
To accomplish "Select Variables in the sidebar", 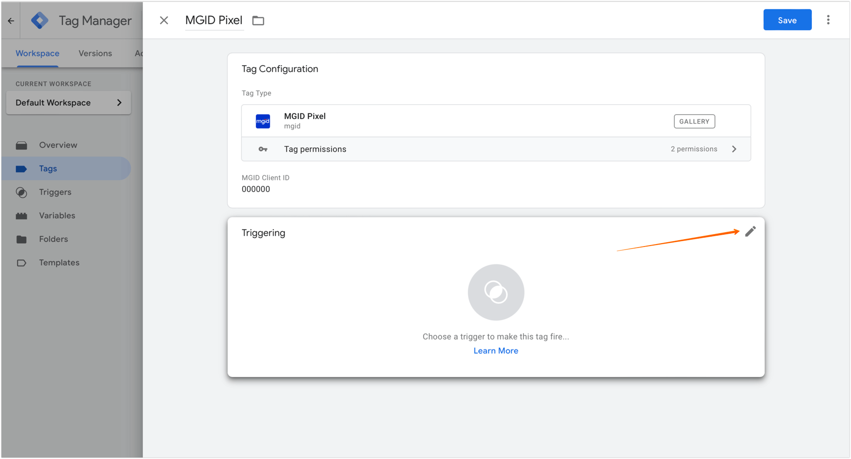I will 22,215.
